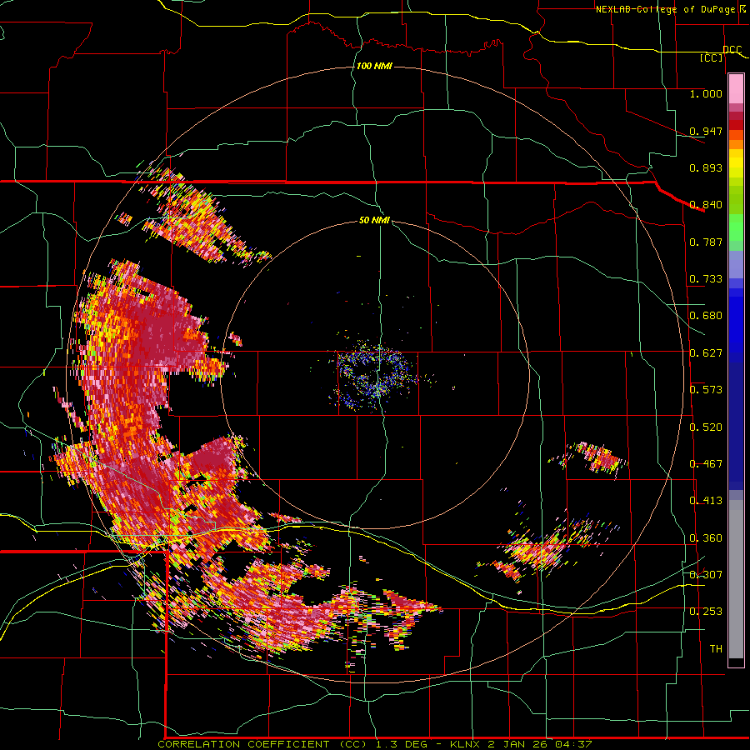The image size is (750, 750).
Task: Select the 0.467 scale value
Action: [x=706, y=464]
